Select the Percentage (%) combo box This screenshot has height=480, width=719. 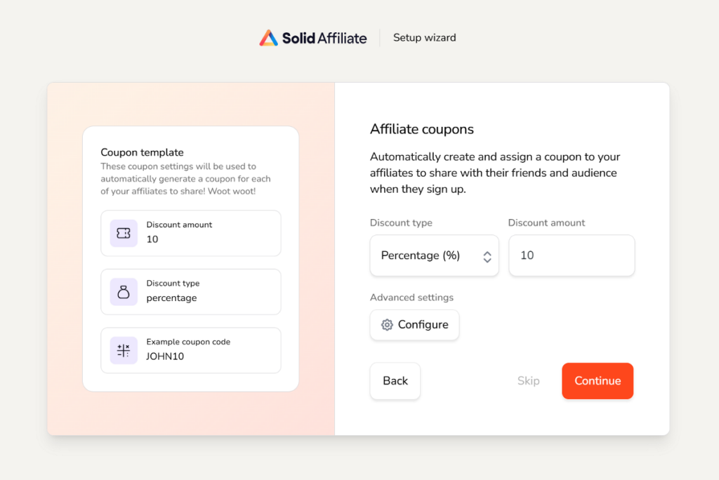434,255
